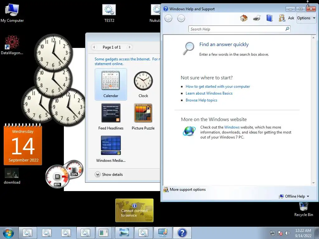Click the Ask button in Help toolbar
This screenshot has height=239, width=319.
point(287,18)
